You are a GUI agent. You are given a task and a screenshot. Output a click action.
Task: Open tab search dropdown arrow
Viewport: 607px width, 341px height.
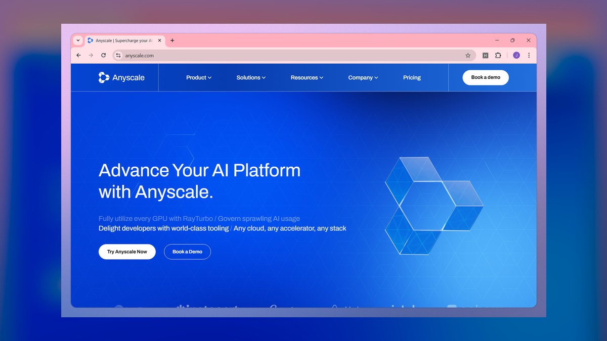pyautogui.click(x=78, y=40)
